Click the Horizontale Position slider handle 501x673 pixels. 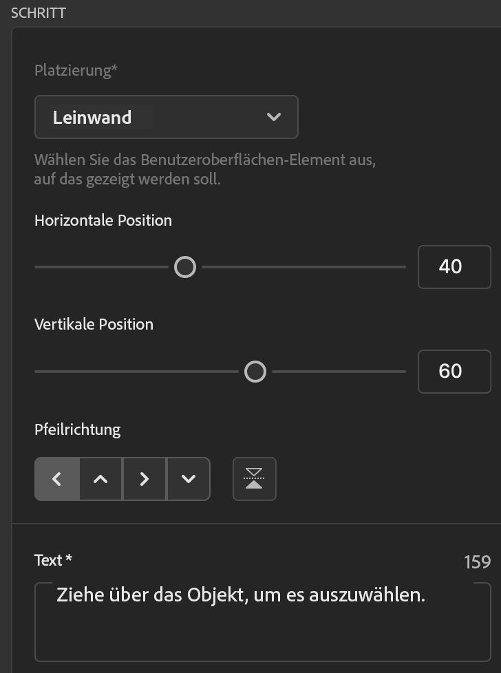pos(185,267)
